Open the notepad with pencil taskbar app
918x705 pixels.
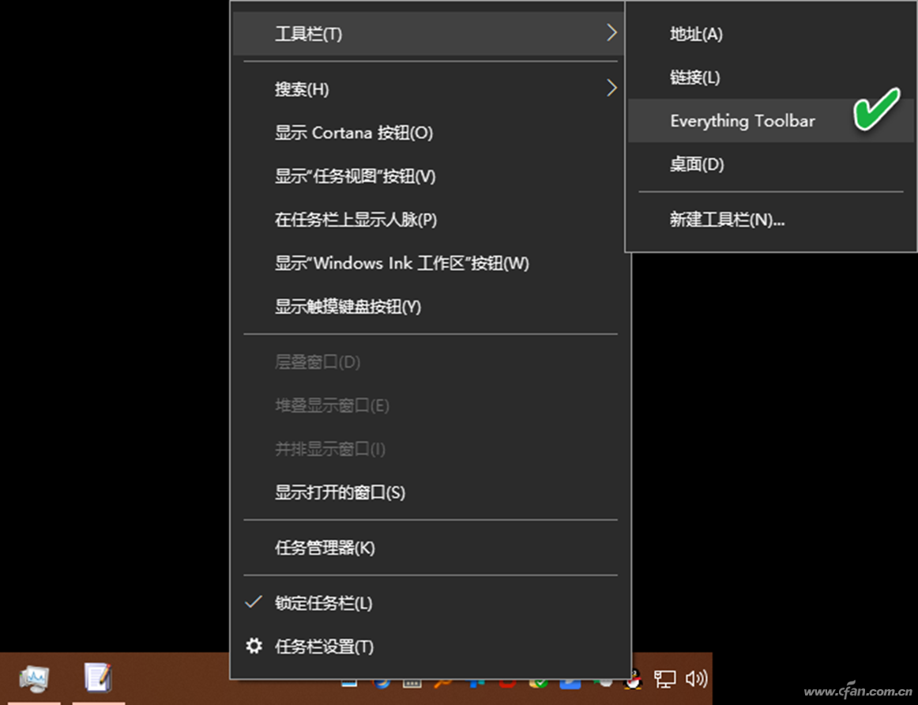coord(98,677)
